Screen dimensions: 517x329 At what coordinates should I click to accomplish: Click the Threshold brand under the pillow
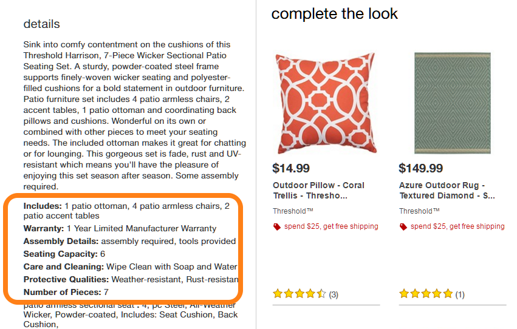point(293,211)
